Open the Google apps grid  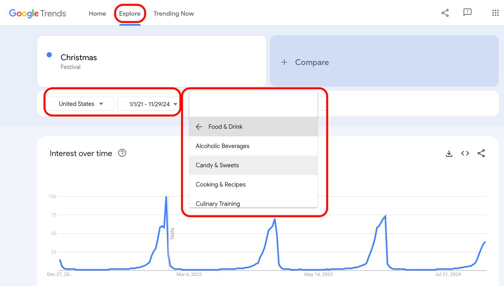pyautogui.click(x=495, y=13)
